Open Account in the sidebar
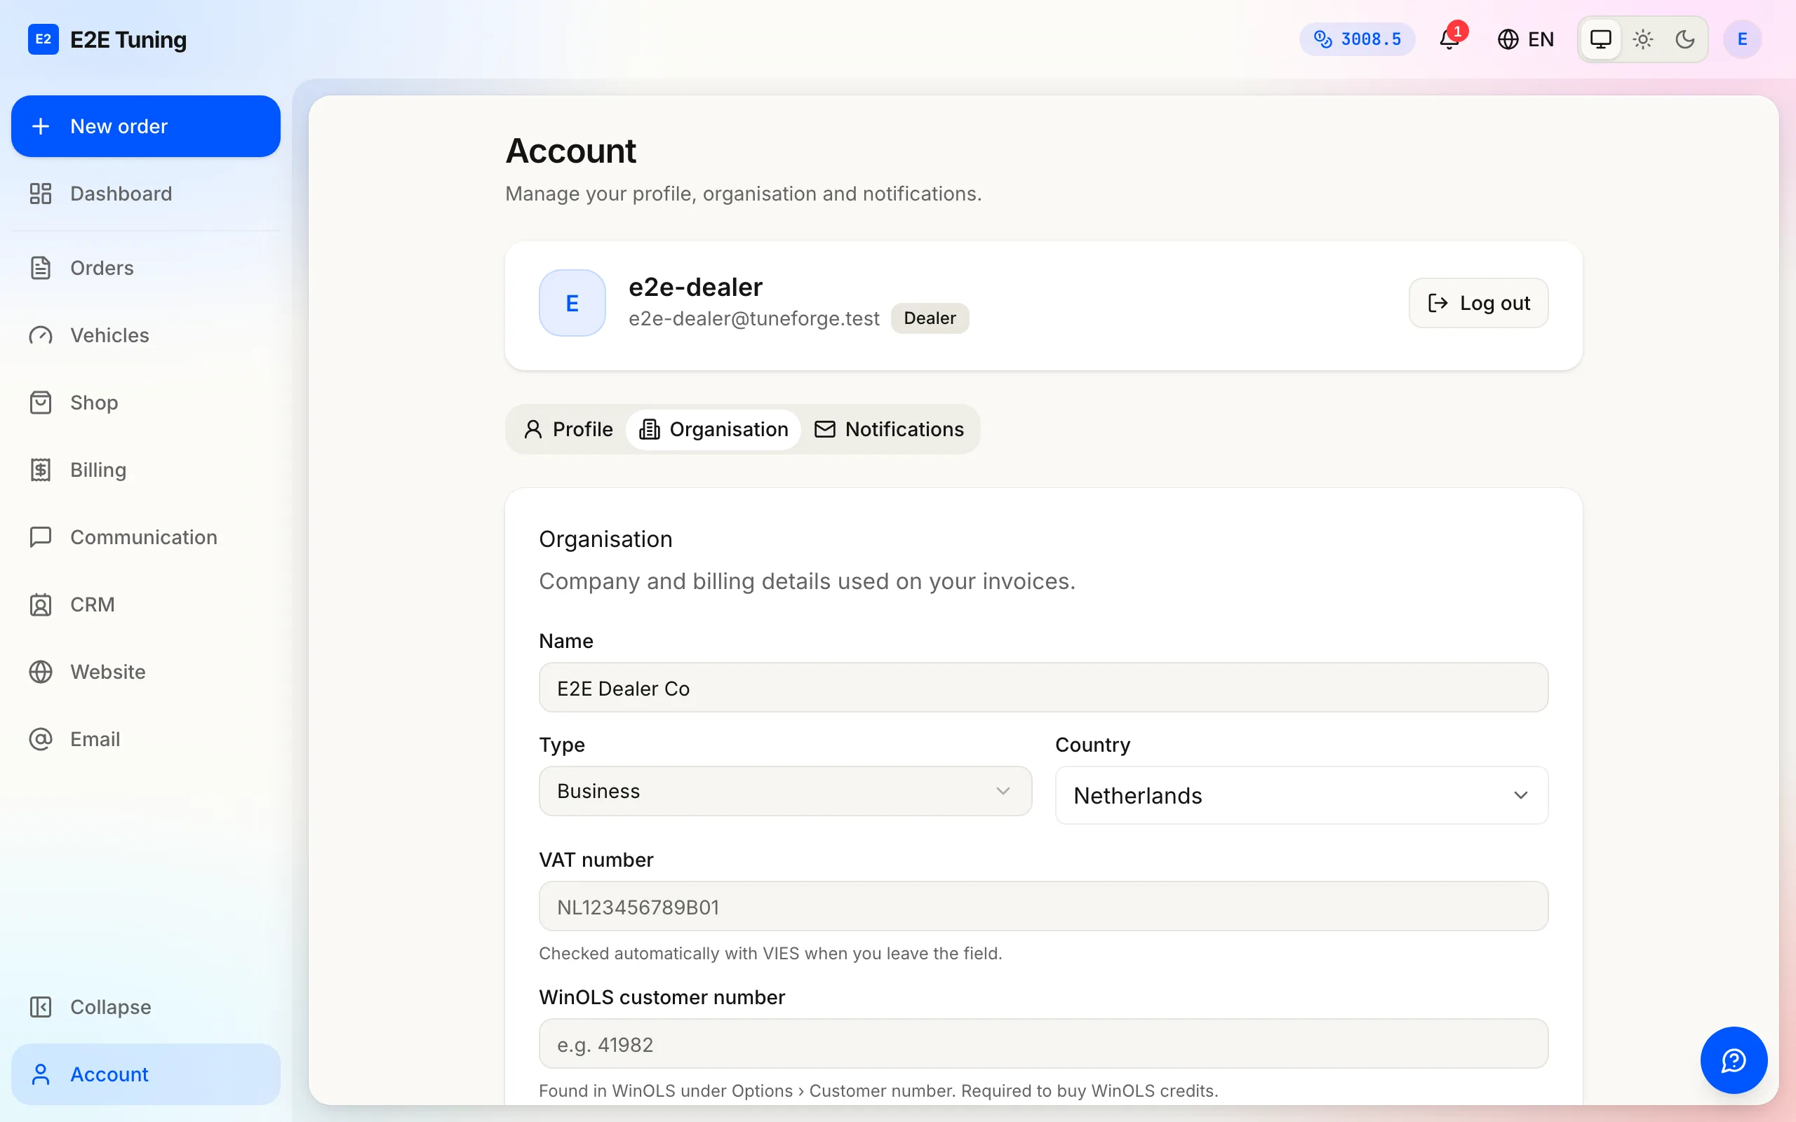 tap(145, 1074)
